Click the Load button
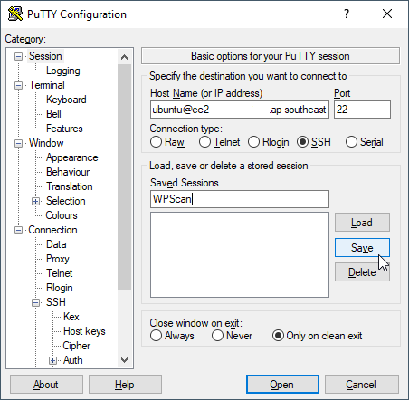This screenshot has width=409, height=400. click(362, 223)
